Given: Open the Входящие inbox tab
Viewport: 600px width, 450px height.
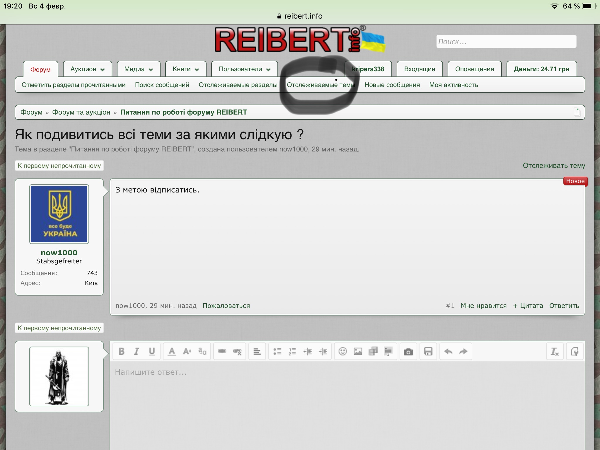Looking at the screenshot, I should pyautogui.click(x=420, y=69).
